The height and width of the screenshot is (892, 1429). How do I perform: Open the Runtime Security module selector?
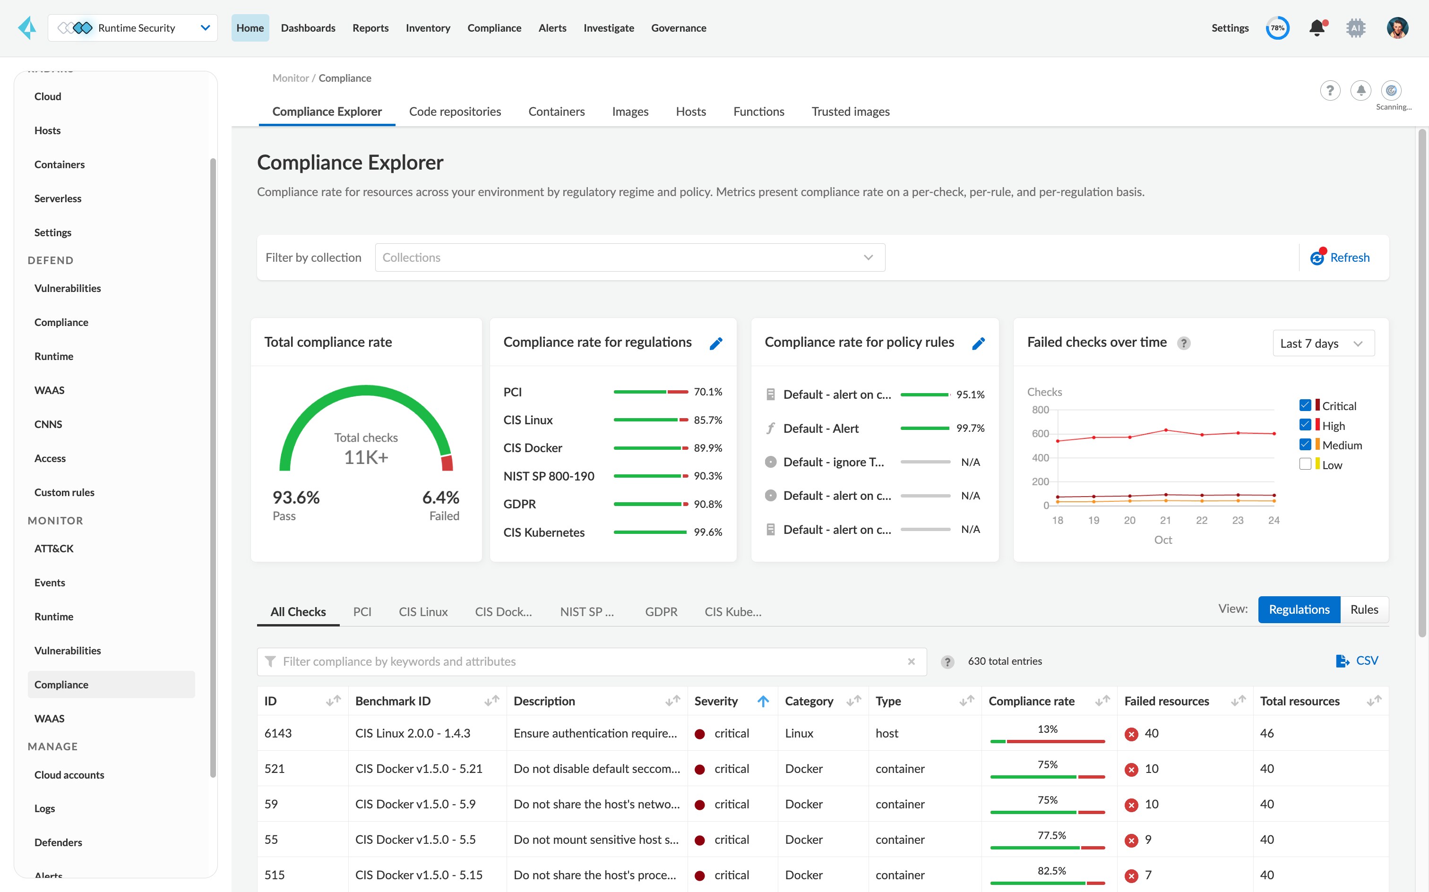point(133,28)
